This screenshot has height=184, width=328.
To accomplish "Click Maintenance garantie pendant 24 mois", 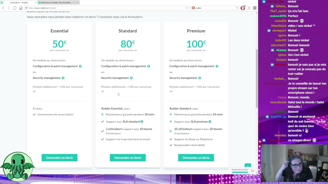I will coord(198,114).
